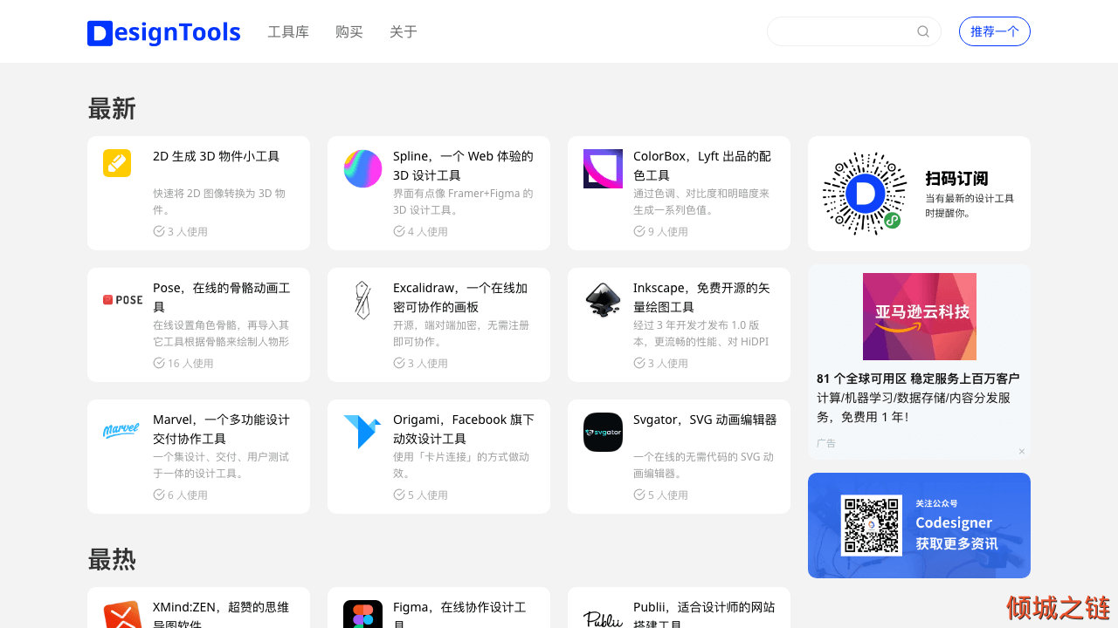Viewport: 1118px width, 628px height.
Task: Click the Pose logo icon
Action: click(x=122, y=300)
